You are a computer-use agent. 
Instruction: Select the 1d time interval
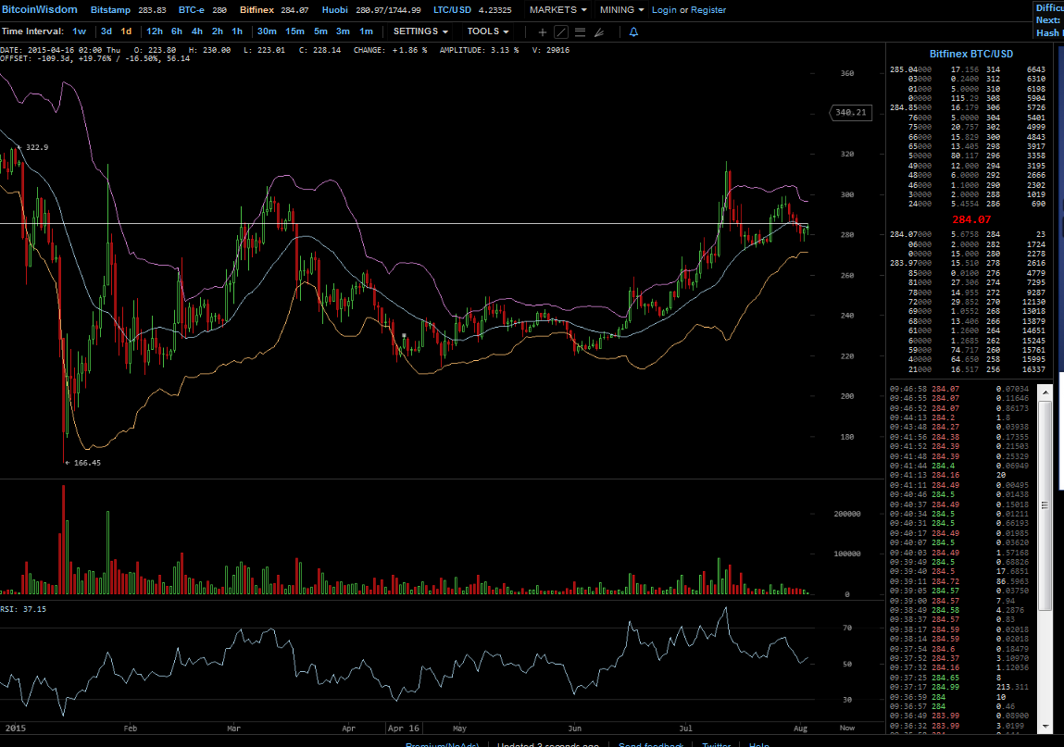(126, 31)
